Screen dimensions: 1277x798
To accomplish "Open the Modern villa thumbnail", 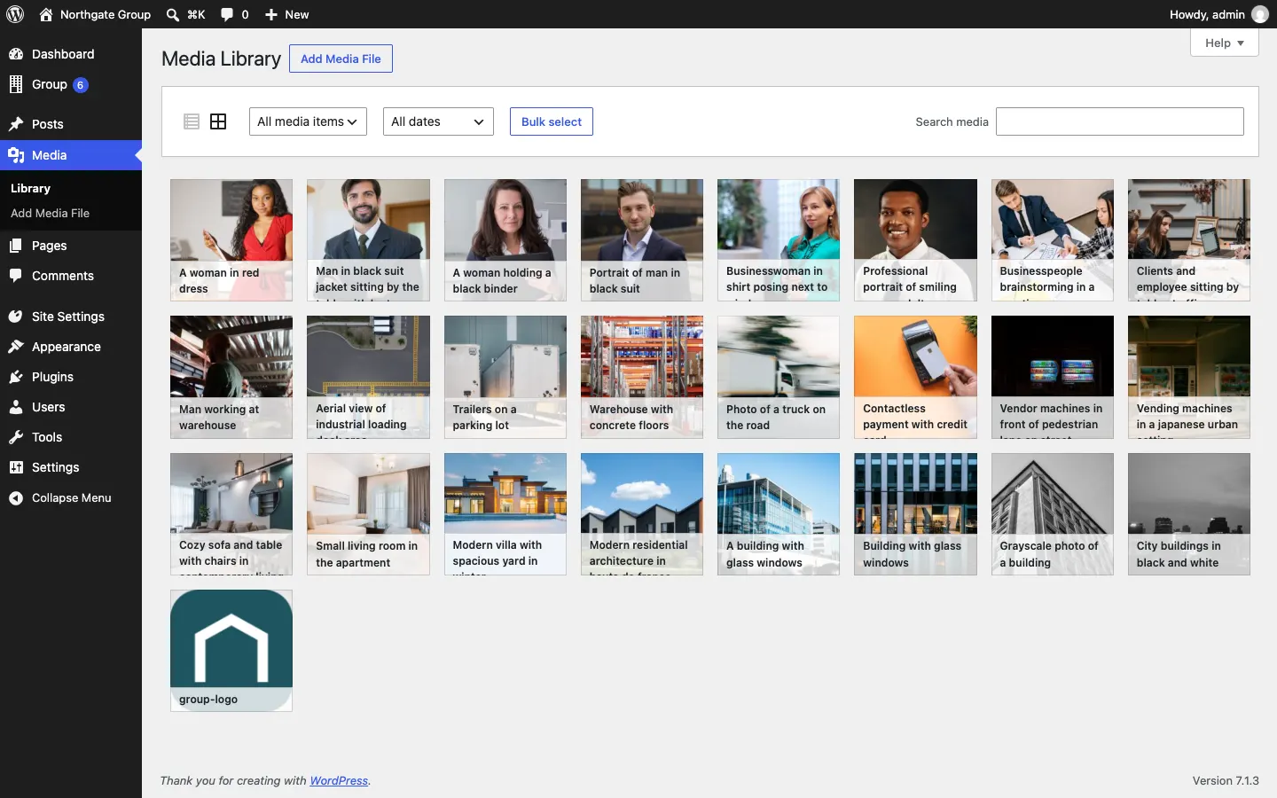I will (505, 514).
